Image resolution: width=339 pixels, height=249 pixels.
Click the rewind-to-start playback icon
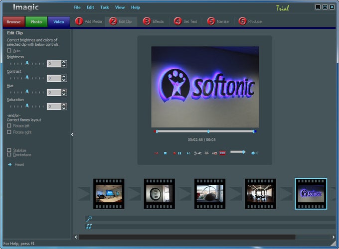[x=156, y=153]
